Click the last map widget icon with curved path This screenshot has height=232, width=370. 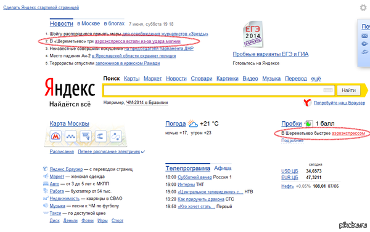click(116, 136)
